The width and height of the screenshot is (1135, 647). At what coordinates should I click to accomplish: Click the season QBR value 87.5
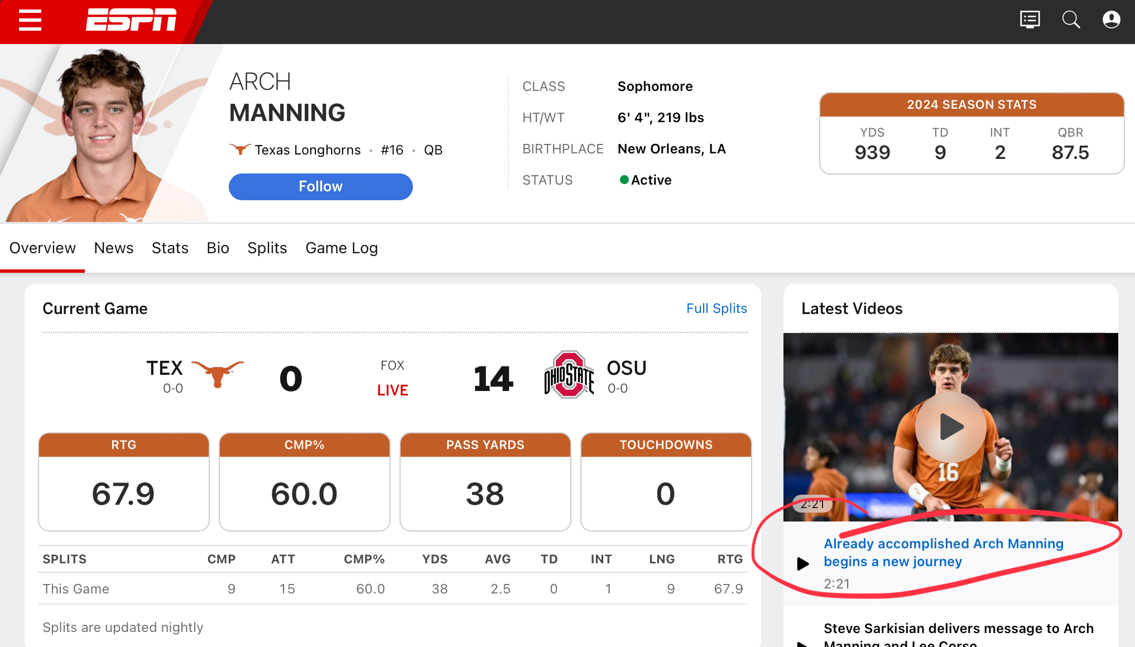[x=1070, y=152]
